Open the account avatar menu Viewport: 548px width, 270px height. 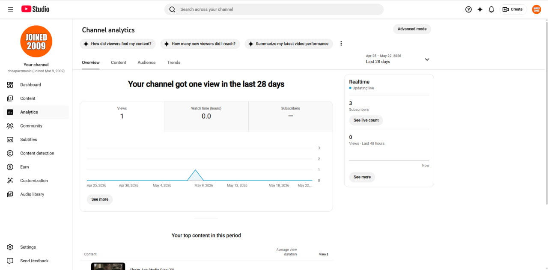point(536,9)
